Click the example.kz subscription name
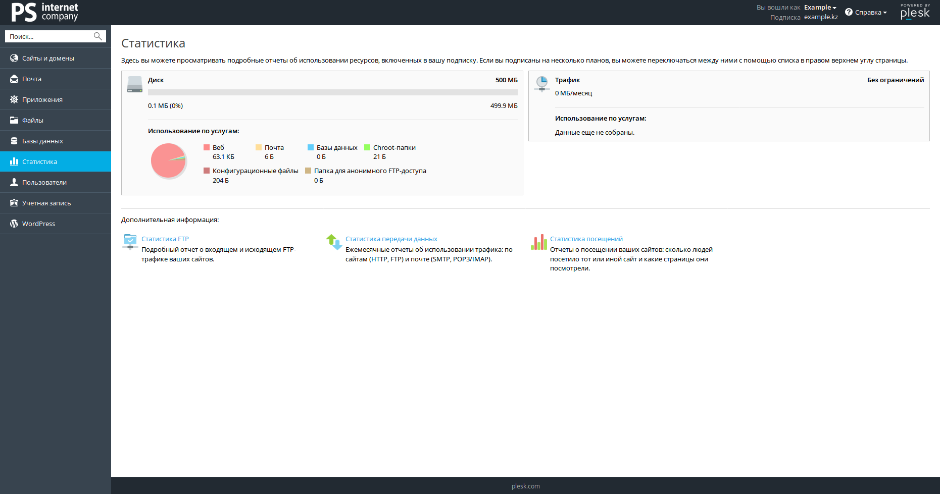Image resolution: width=940 pixels, height=494 pixels. coord(821,17)
